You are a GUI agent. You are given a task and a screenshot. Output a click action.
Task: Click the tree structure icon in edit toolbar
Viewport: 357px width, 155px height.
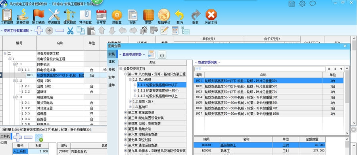coord(186,30)
